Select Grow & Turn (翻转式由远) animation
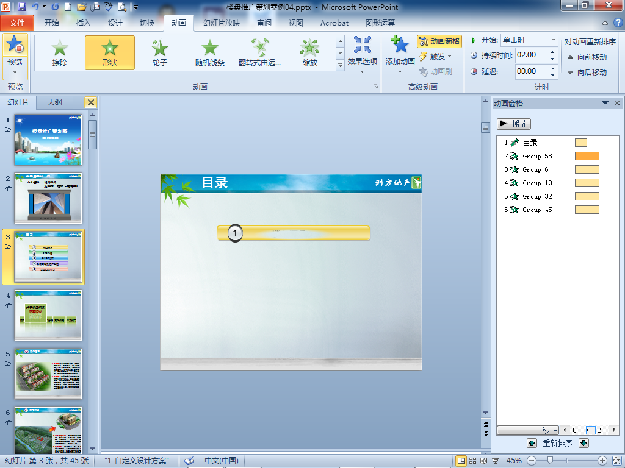 pos(260,52)
